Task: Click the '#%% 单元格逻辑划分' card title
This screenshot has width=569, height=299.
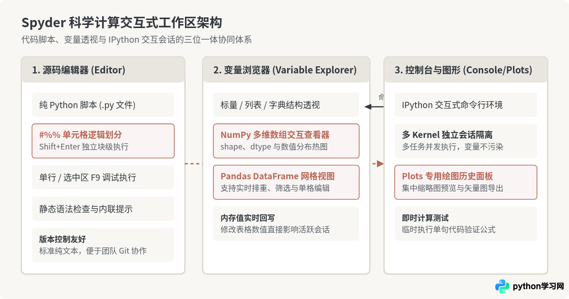Action: click(x=80, y=135)
